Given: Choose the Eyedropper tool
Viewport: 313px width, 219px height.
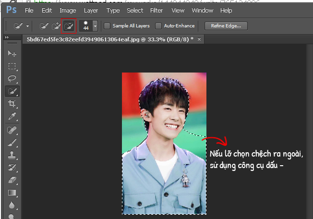Looking at the screenshot, I should tap(12, 116).
